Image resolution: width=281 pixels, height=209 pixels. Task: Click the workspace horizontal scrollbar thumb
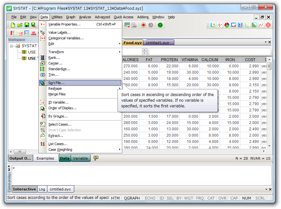[x=20, y=152]
